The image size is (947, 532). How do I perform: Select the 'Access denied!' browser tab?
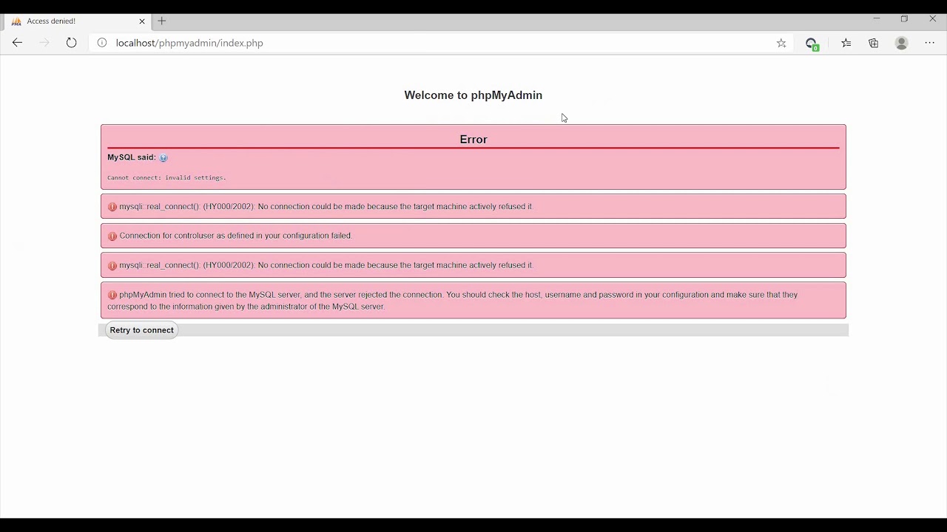coord(78,21)
